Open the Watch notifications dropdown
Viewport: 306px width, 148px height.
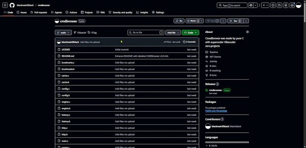pos(195,21)
